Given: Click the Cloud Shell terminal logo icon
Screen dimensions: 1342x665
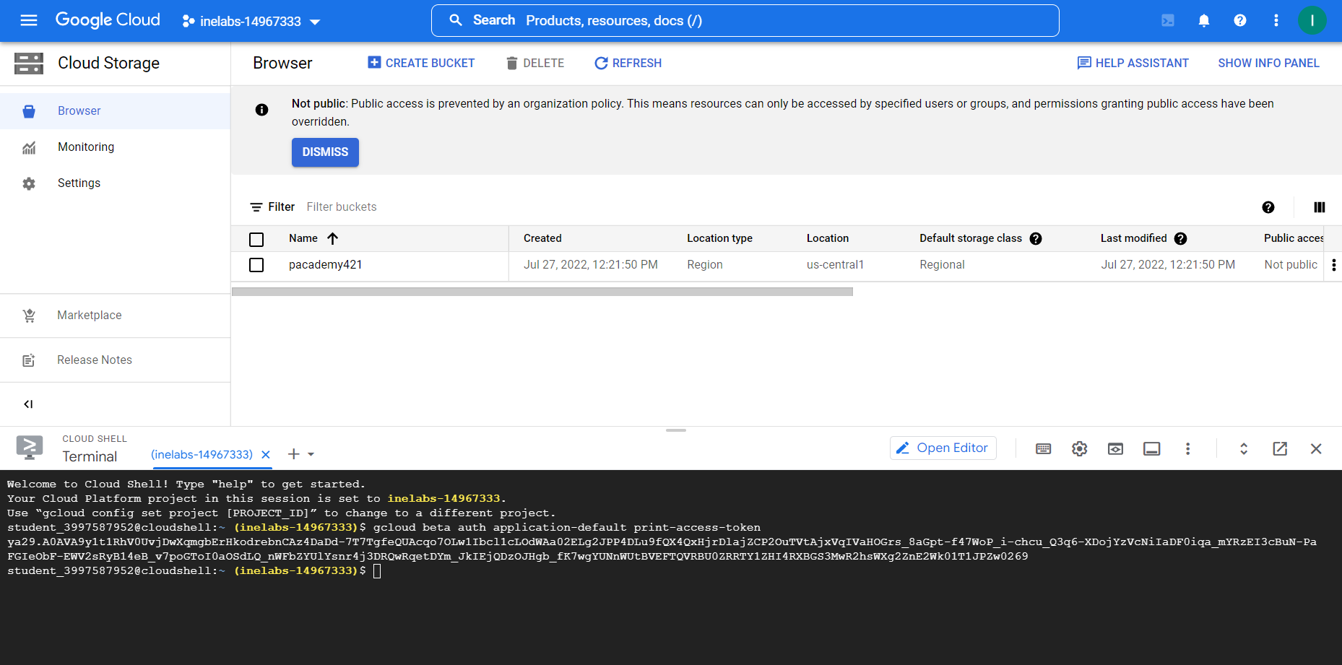Looking at the screenshot, I should click(30, 448).
